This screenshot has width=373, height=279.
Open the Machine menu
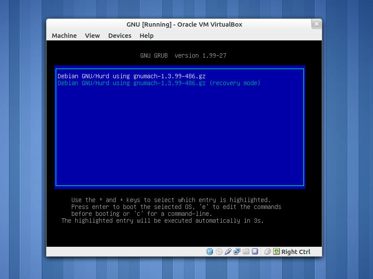click(x=64, y=36)
